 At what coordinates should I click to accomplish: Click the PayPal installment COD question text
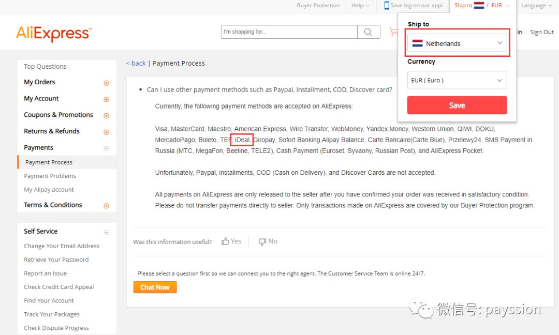pyautogui.click(x=270, y=90)
